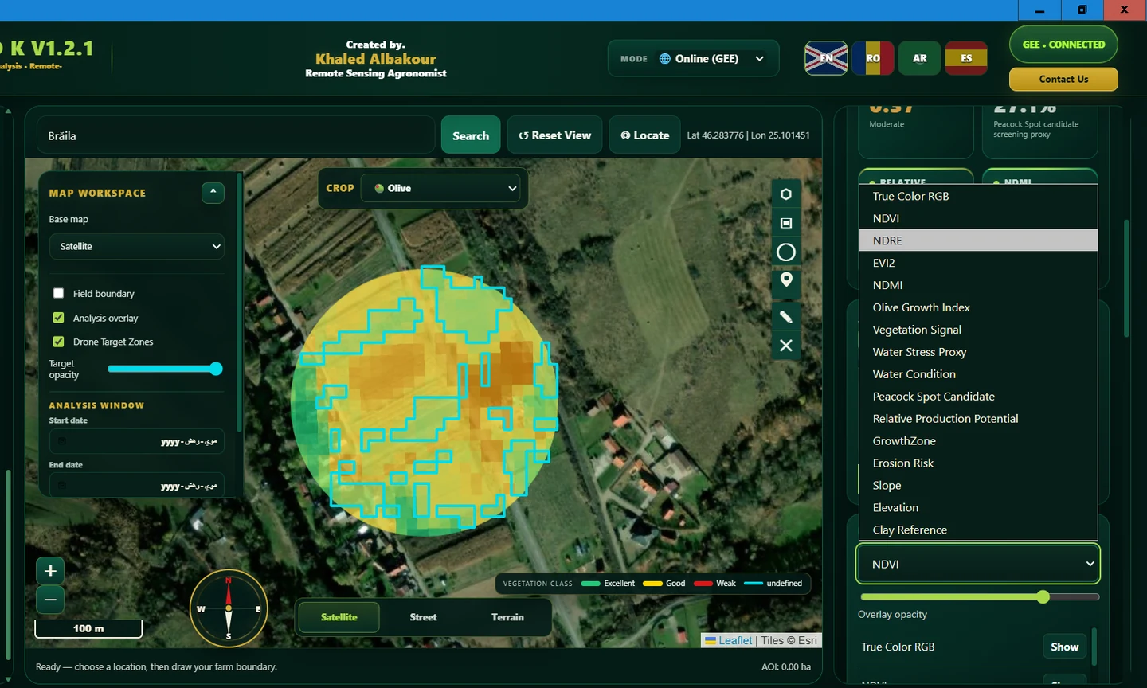Choose EVI2 in the layer list
Viewport: 1147px width, 688px height.
click(978, 263)
